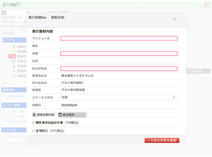The height and width of the screenshot is (157, 212).
Task: Click the document icon on 調査依頼内容 tab
Action: point(34,115)
